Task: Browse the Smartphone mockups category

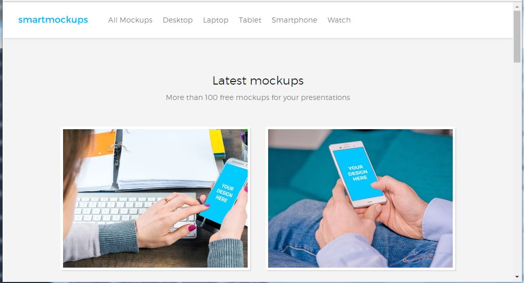Action: [x=294, y=20]
